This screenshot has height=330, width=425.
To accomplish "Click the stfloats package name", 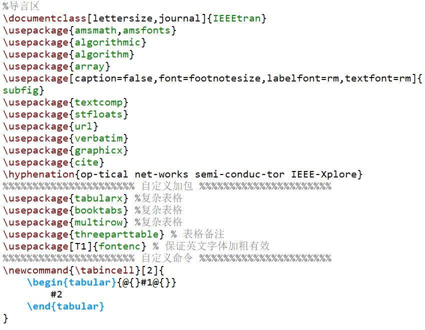I will [99, 114].
